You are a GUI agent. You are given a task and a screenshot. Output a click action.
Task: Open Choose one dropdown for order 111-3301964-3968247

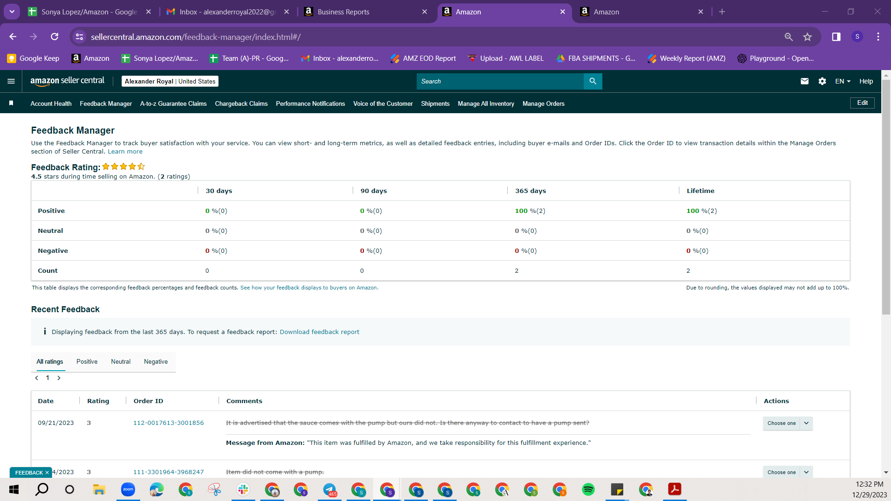[788, 472]
